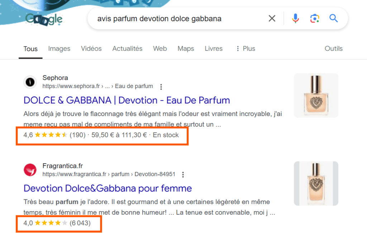Click the 4,6 rating with (190) reviews
This screenshot has height=233, width=367.
pyautogui.click(x=54, y=135)
